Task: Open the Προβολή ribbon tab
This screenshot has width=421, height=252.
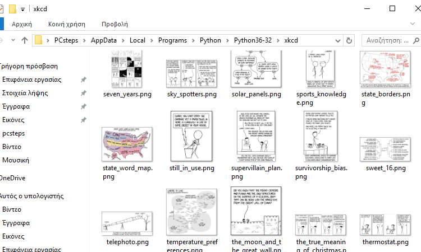Action: point(115,24)
